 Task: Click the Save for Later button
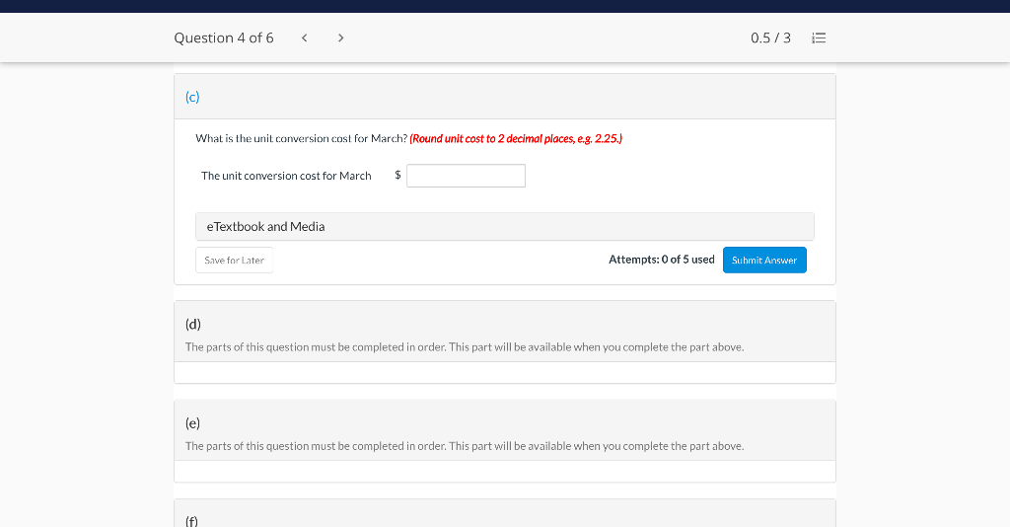tap(235, 261)
